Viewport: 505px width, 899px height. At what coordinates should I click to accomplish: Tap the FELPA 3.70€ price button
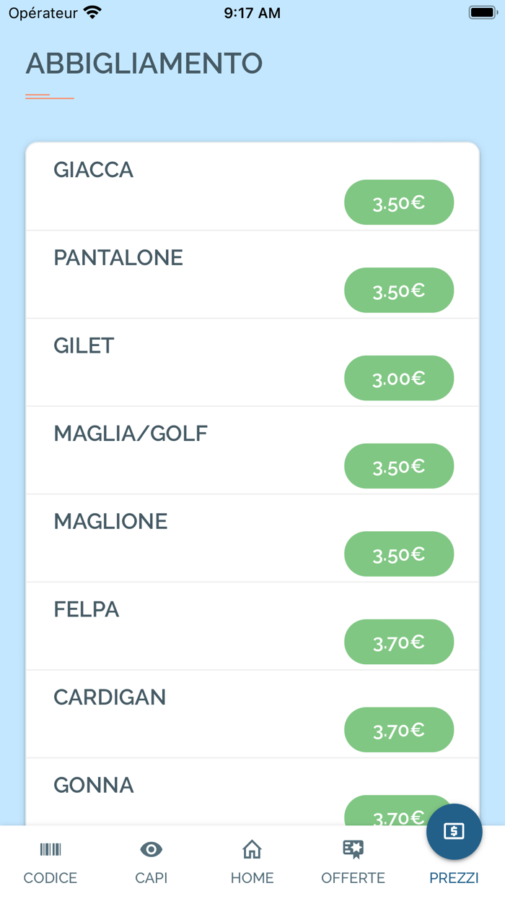(x=399, y=642)
